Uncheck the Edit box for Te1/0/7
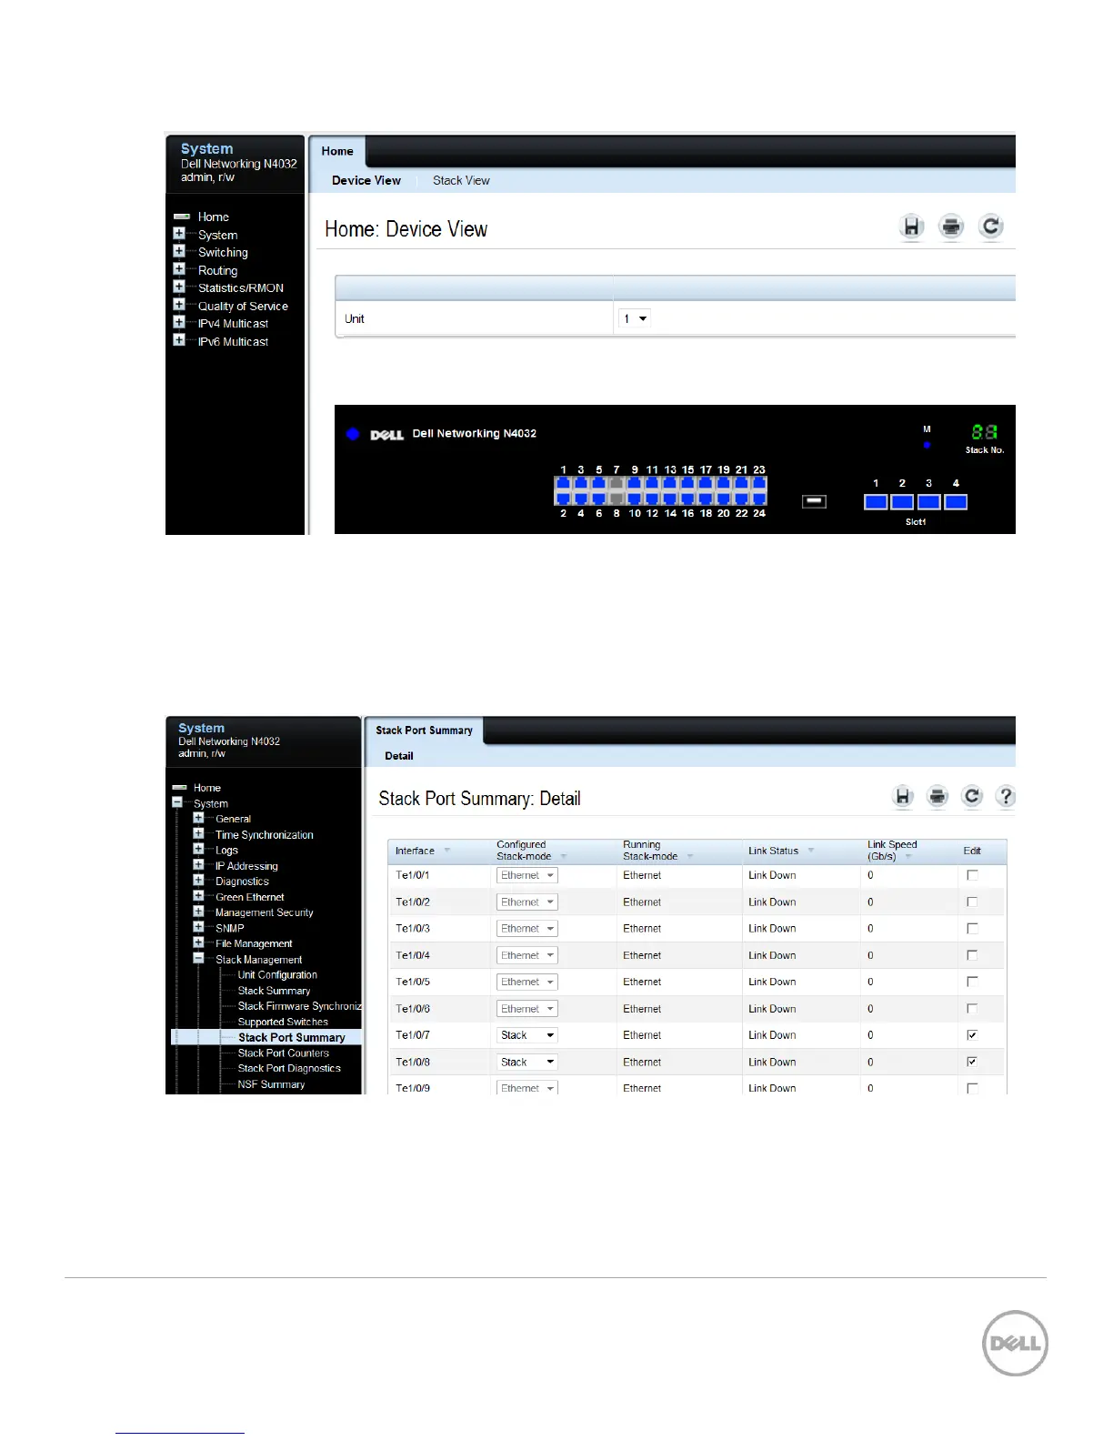Image resolution: width=1113 pixels, height=1441 pixels. point(972,1035)
